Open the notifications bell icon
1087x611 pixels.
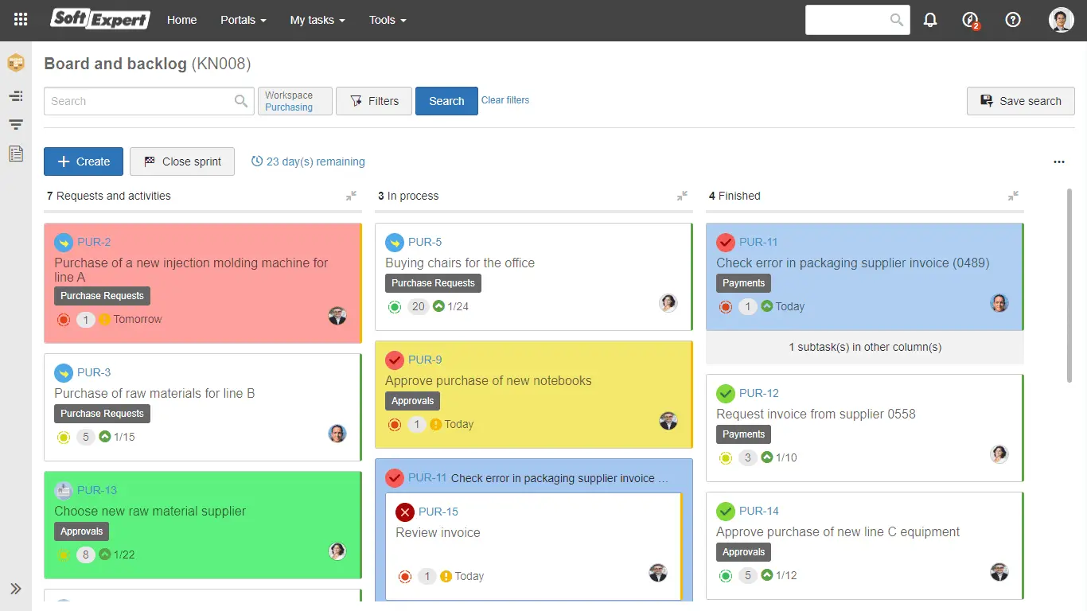tap(930, 20)
